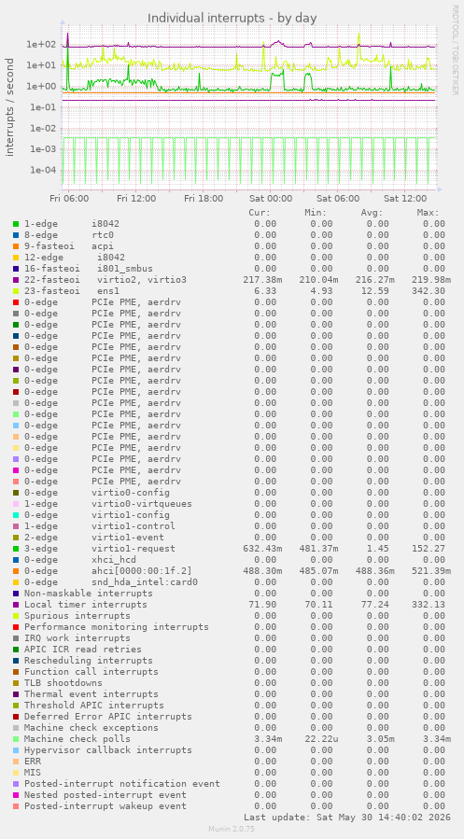Click the Cur column header
The image size is (464, 839).
(x=260, y=213)
